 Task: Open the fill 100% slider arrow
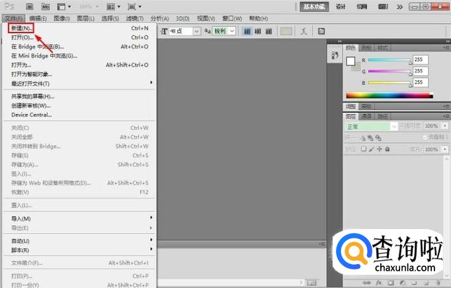pyautogui.click(x=445, y=149)
